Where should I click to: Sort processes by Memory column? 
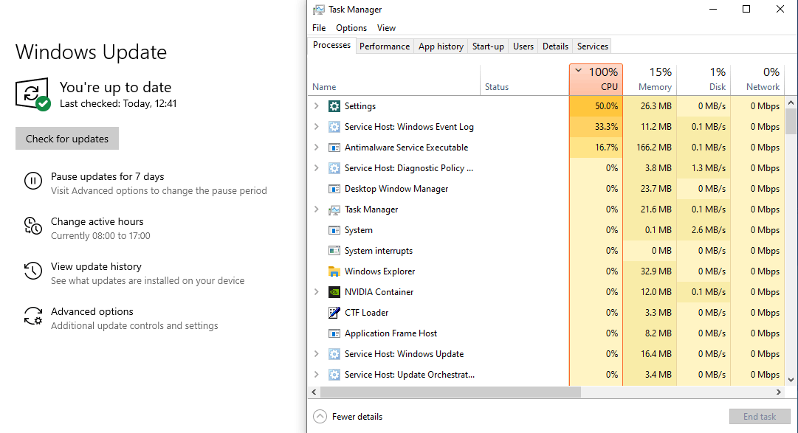[650, 80]
